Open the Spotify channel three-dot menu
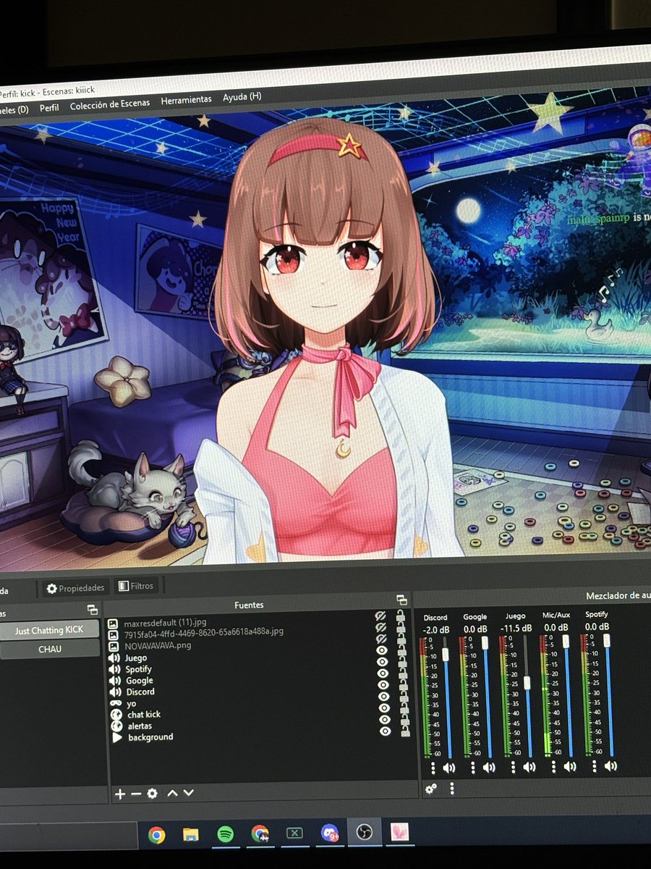 point(594,765)
